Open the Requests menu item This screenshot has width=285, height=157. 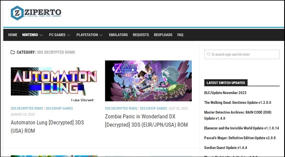[141, 35]
